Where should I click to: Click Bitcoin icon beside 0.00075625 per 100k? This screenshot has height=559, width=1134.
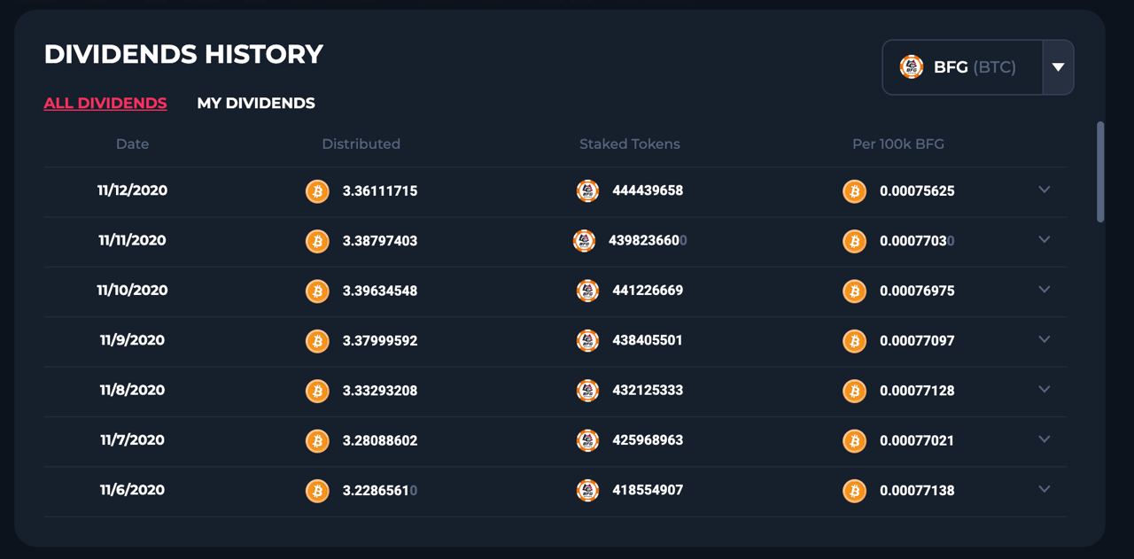854,191
